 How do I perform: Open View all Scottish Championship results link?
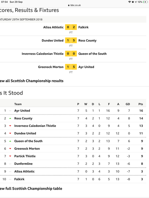pyautogui.click(x=32, y=81)
